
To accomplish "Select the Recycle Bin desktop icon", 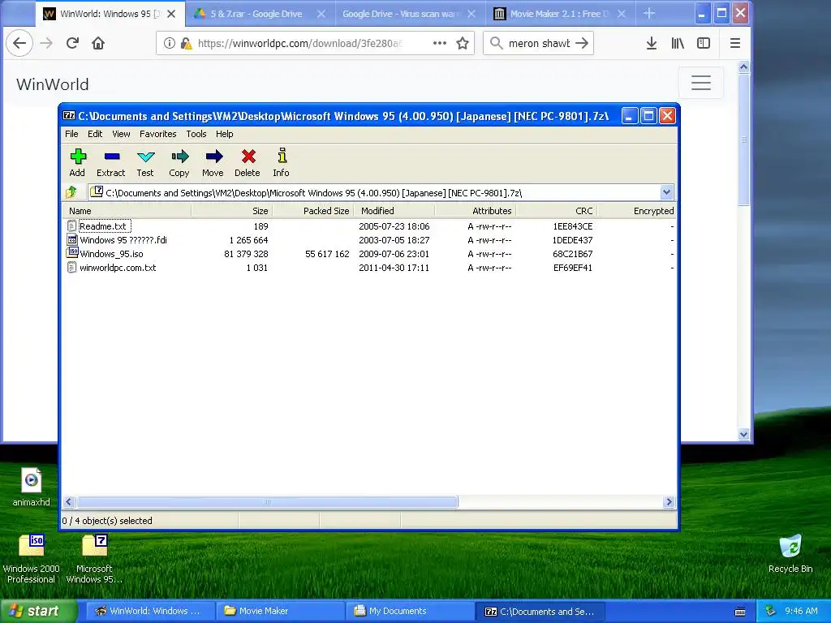I will click(790, 553).
